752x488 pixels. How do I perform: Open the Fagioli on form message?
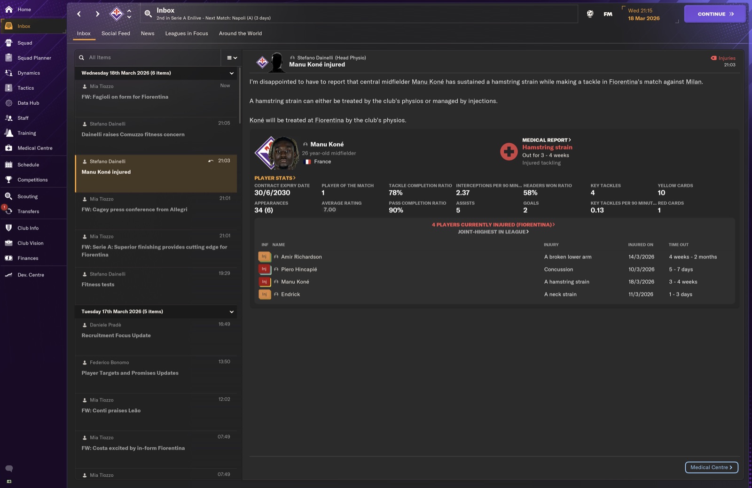pyautogui.click(x=156, y=98)
